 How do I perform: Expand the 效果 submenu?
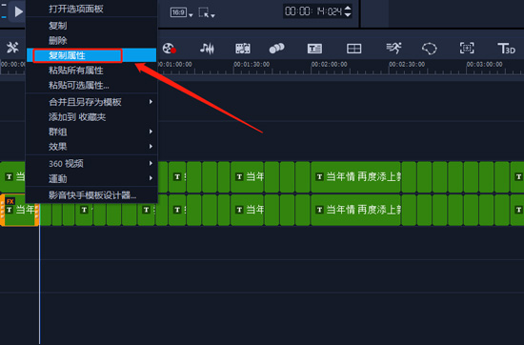coord(91,147)
